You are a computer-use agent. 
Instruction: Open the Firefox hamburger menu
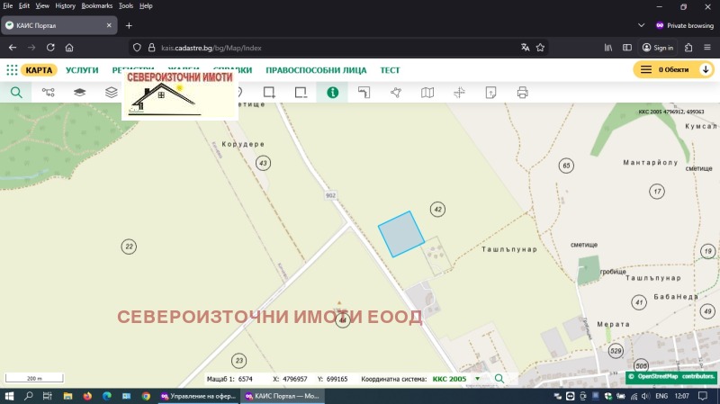coord(707,48)
